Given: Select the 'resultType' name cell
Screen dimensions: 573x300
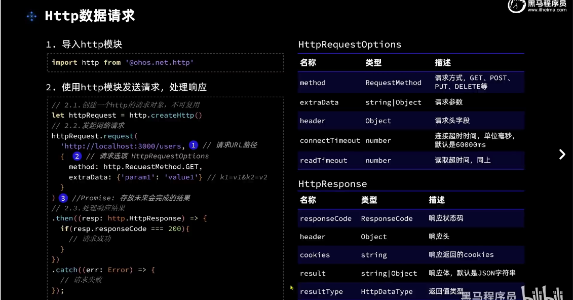Looking at the screenshot, I should [321, 291].
